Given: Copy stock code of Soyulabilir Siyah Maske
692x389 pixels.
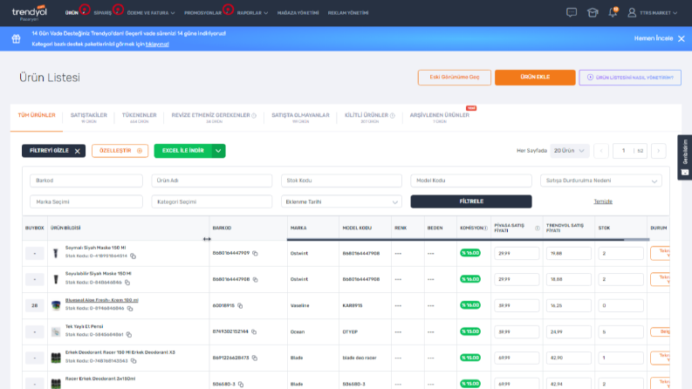Looking at the screenshot, I should tap(127, 283).
